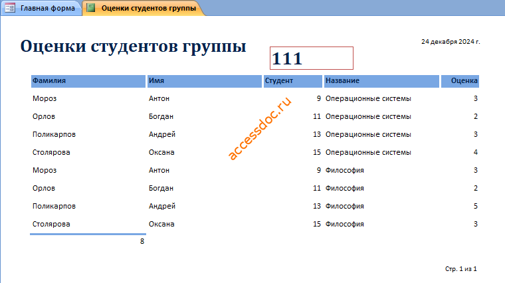Click the date 24 декабря 2024 г.

tap(451, 42)
